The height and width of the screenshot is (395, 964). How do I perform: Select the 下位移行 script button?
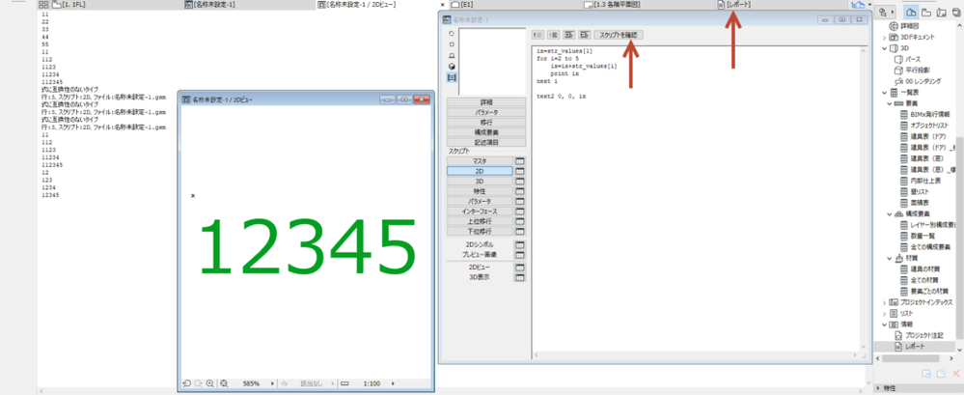point(480,232)
